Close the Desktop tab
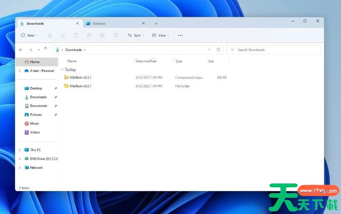Screen dimensions: 341x214 pos(143,23)
